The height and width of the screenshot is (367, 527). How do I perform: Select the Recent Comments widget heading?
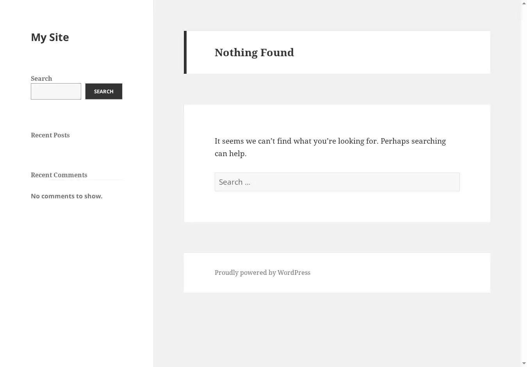tap(59, 175)
